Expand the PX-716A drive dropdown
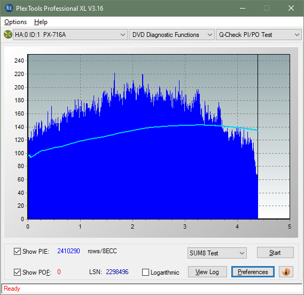This screenshot has width=304, height=295. click(70, 35)
